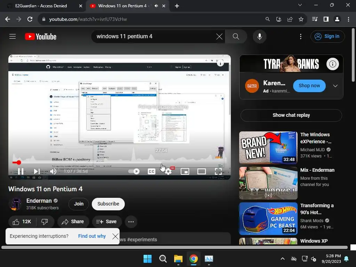The image size is (356, 267).
Task: Mute the tab via speaker icon
Action: click(x=156, y=6)
